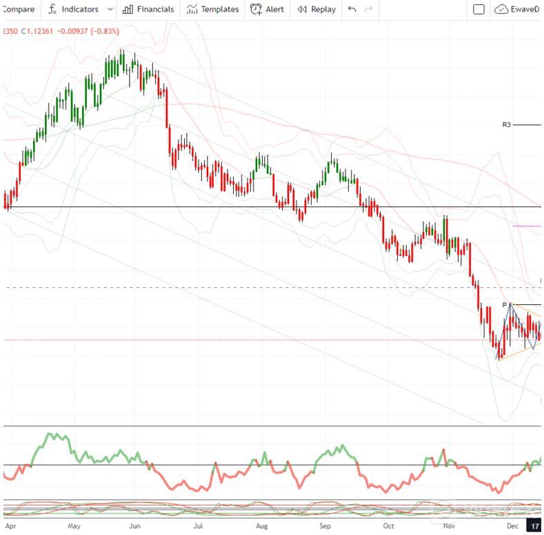The height and width of the screenshot is (535, 544).
Task: Open the Indicators dialog
Action: pos(73,10)
